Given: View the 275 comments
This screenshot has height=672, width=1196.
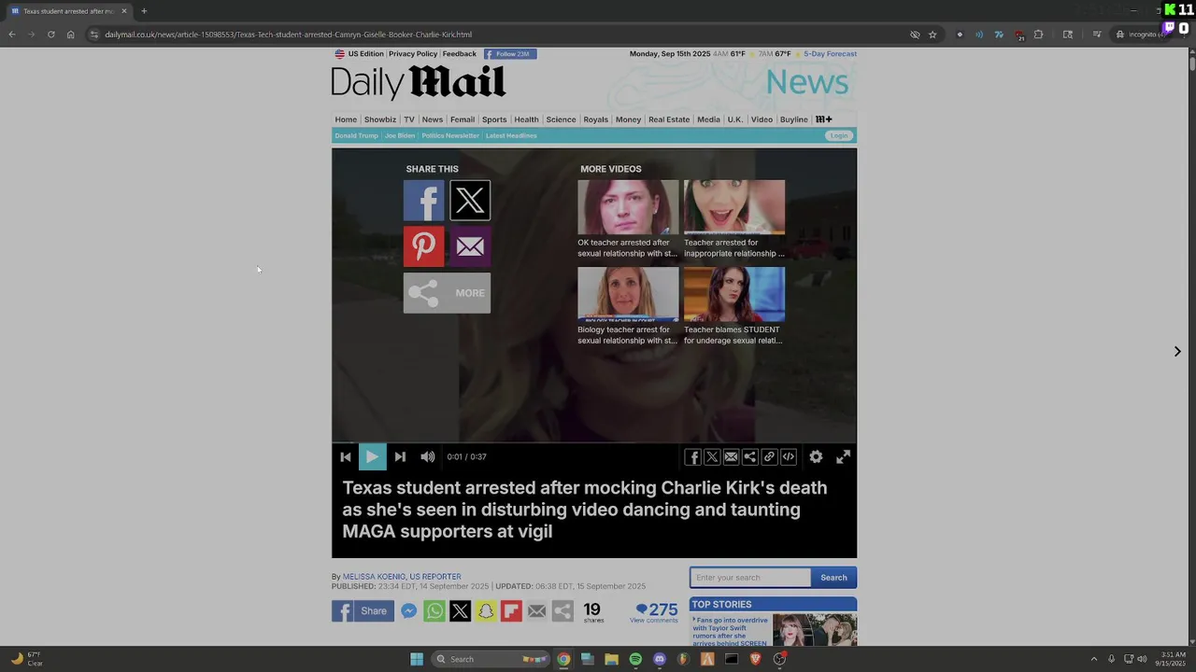Looking at the screenshot, I should click(656, 611).
